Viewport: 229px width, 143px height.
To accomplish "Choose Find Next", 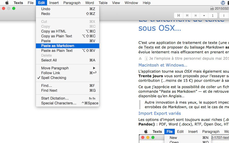I will click(67, 90).
